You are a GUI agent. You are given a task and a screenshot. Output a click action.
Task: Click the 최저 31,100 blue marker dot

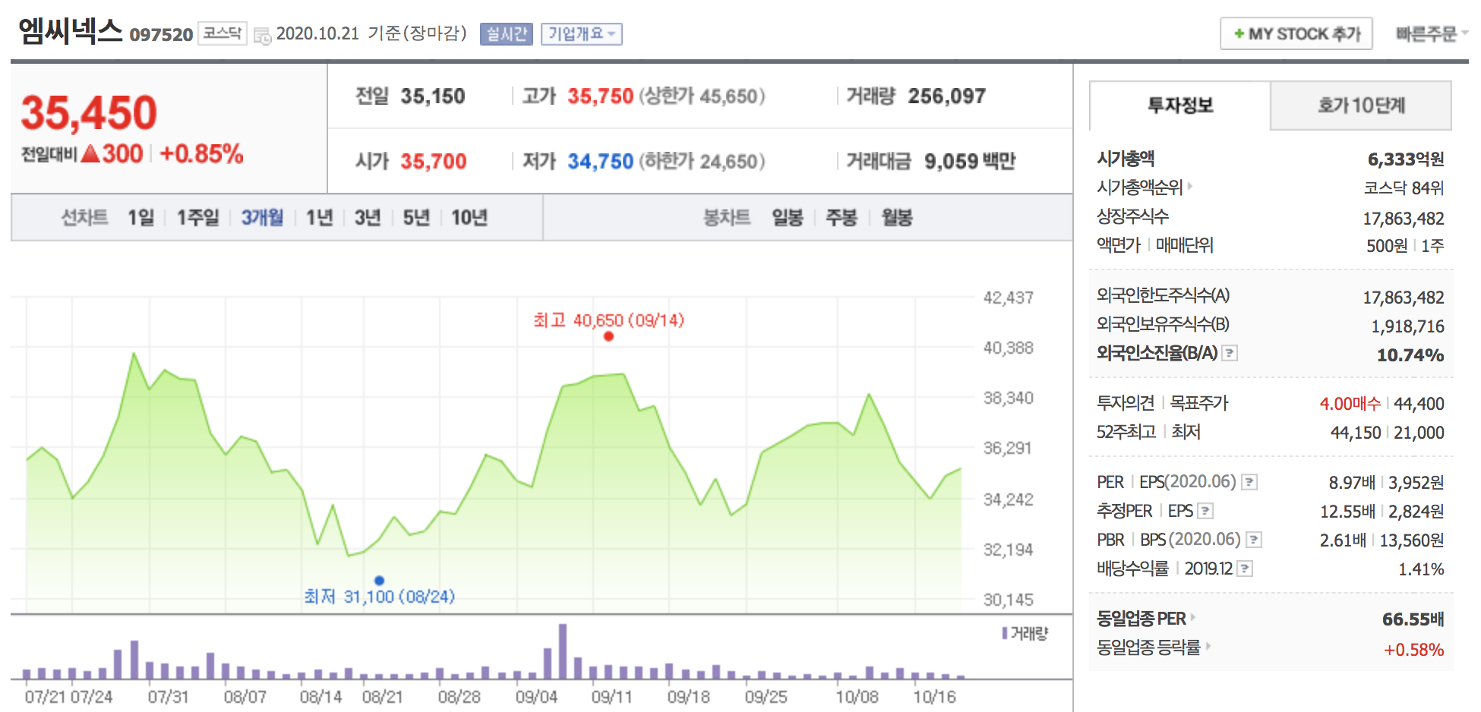pos(379,581)
